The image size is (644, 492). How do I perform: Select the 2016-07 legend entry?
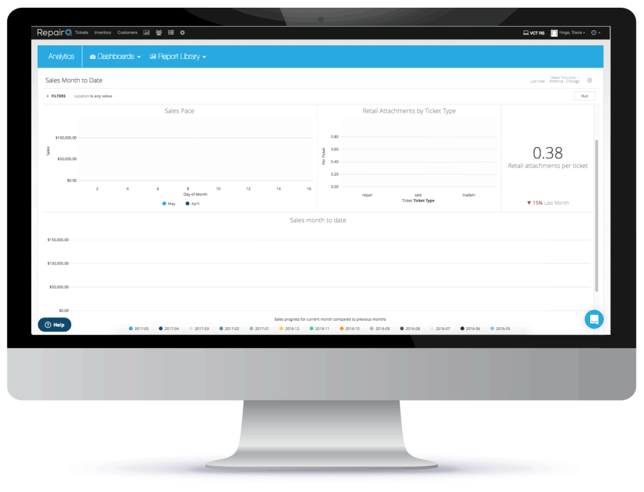tap(440, 329)
